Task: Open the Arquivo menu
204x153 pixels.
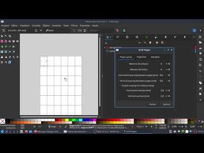Action: click(5, 25)
